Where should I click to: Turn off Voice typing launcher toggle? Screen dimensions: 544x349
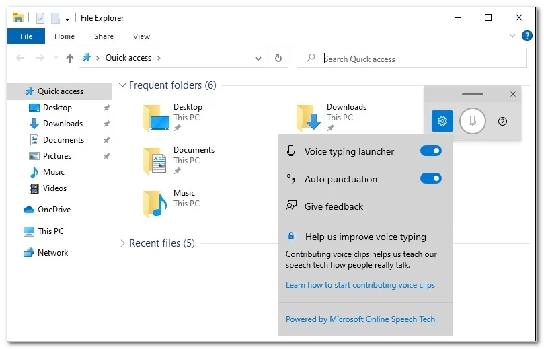click(x=430, y=151)
